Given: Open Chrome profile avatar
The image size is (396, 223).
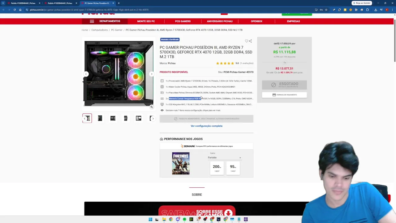Looking at the screenshot, I should (x=387, y=10).
